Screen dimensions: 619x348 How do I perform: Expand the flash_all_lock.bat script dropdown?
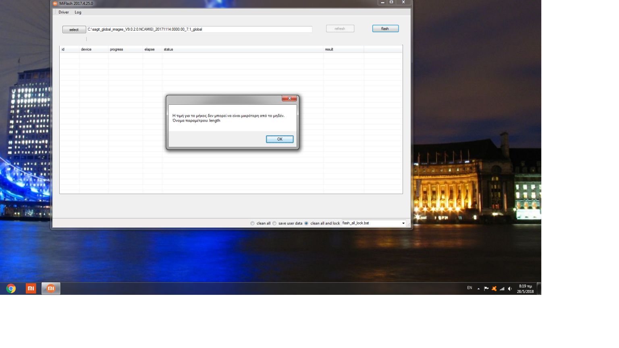tap(403, 224)
